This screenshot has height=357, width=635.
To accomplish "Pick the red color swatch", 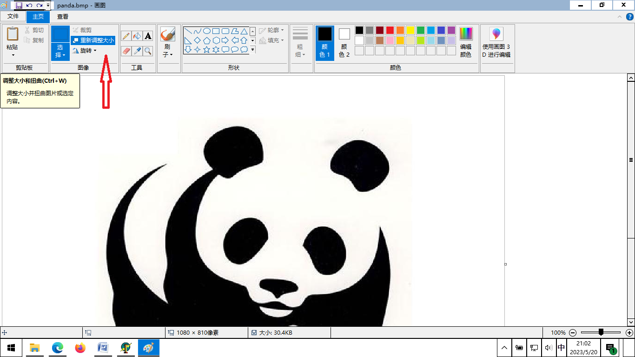I will [x=390, y=30].
